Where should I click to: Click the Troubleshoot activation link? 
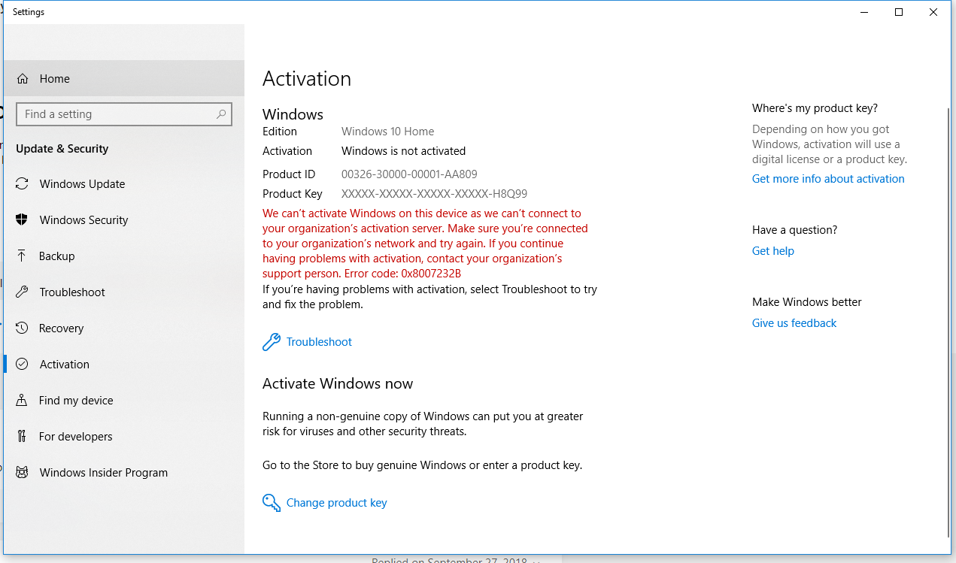tap(319, 342)
